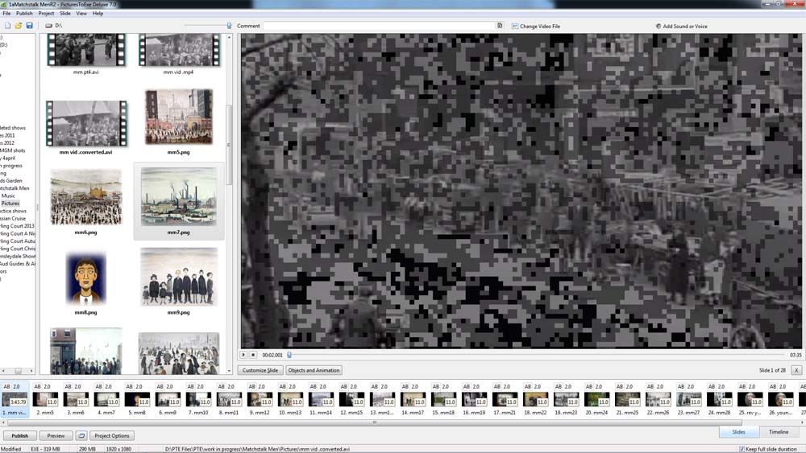The height and width of the screenshot is (453, 806).
Task: Select the Pictures folder in tree
Action: coord(10,203)
